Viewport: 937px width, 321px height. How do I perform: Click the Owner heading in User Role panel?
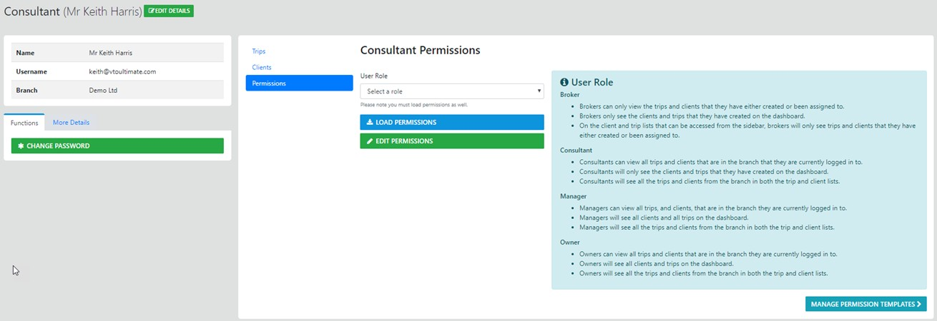(570, 242)
